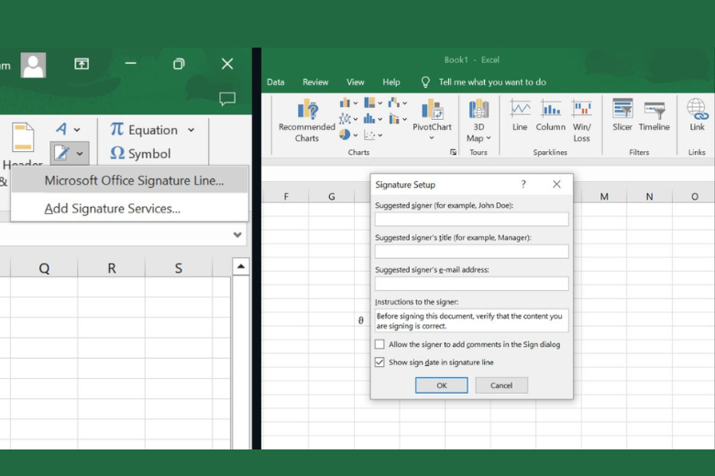
Task: Expand the pie chart dropdown arrow
Action: pos(356,135)
